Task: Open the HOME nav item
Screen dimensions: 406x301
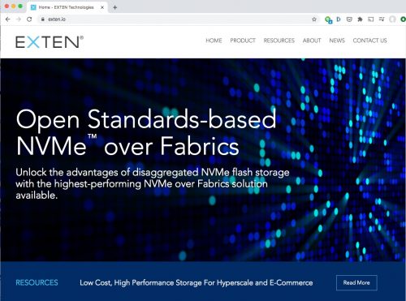Action: (x=214, y=41)
